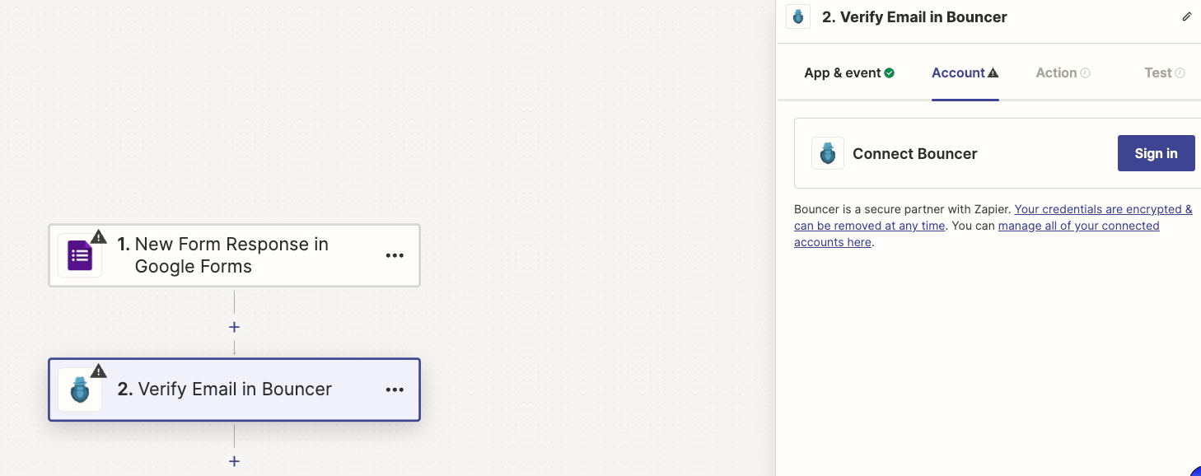The width and height of the screenshot is (1201, 476).
Task: Add a step between steps 1 and 2
Action: point(234,327)
